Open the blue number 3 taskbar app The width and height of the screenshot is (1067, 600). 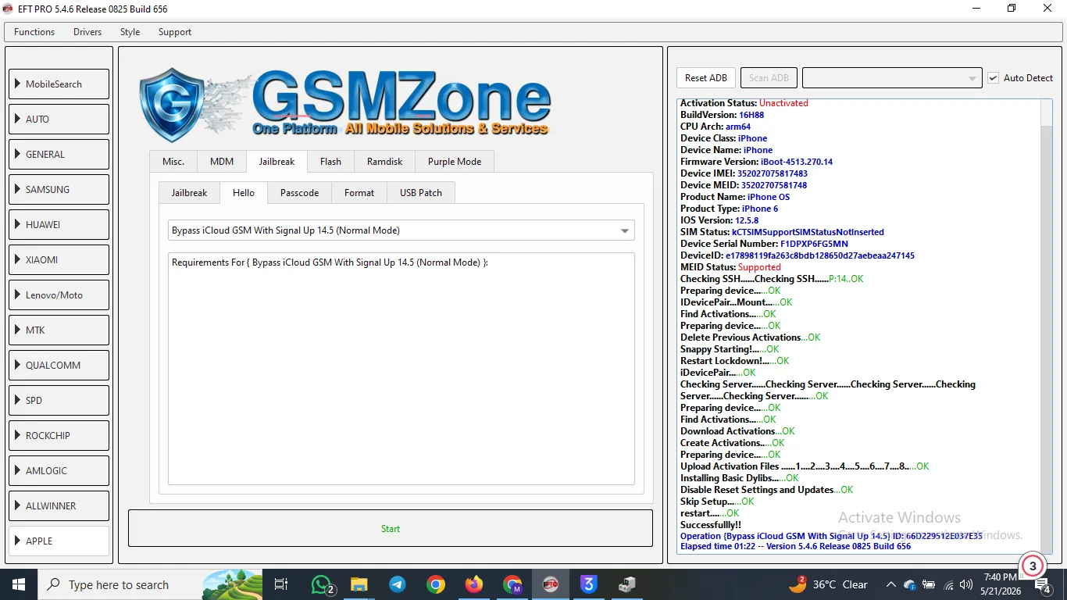click(588, 584)
